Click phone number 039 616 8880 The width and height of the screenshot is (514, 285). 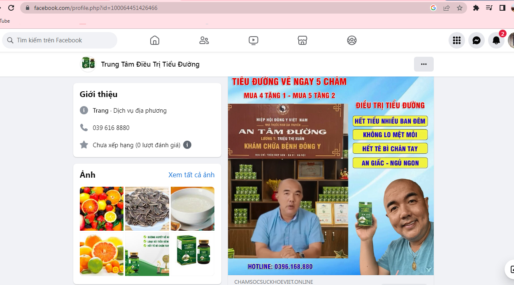tap(111, 127)
